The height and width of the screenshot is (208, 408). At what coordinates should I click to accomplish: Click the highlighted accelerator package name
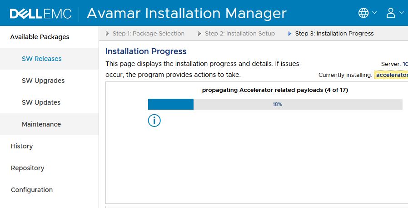[391, 75]
